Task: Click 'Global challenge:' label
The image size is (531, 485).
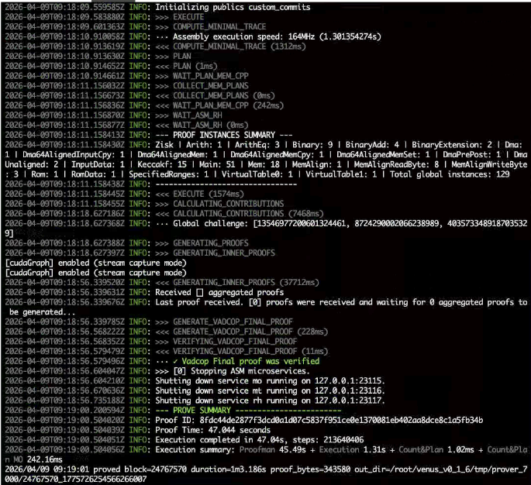Action: [x=211, y=223]
